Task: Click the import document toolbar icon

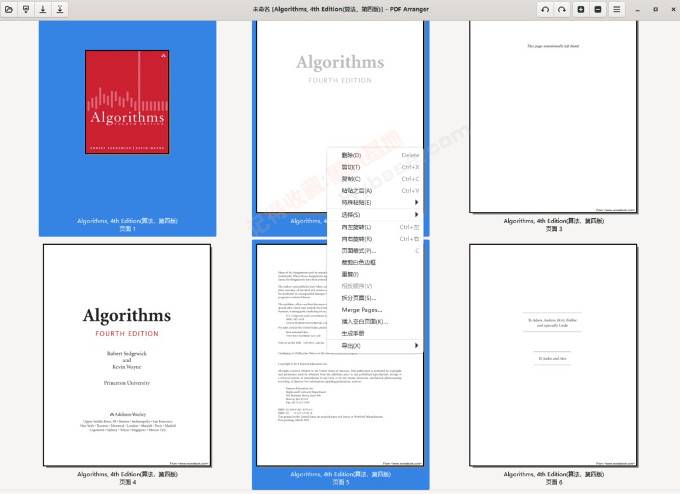Action: tap(26, 9)
